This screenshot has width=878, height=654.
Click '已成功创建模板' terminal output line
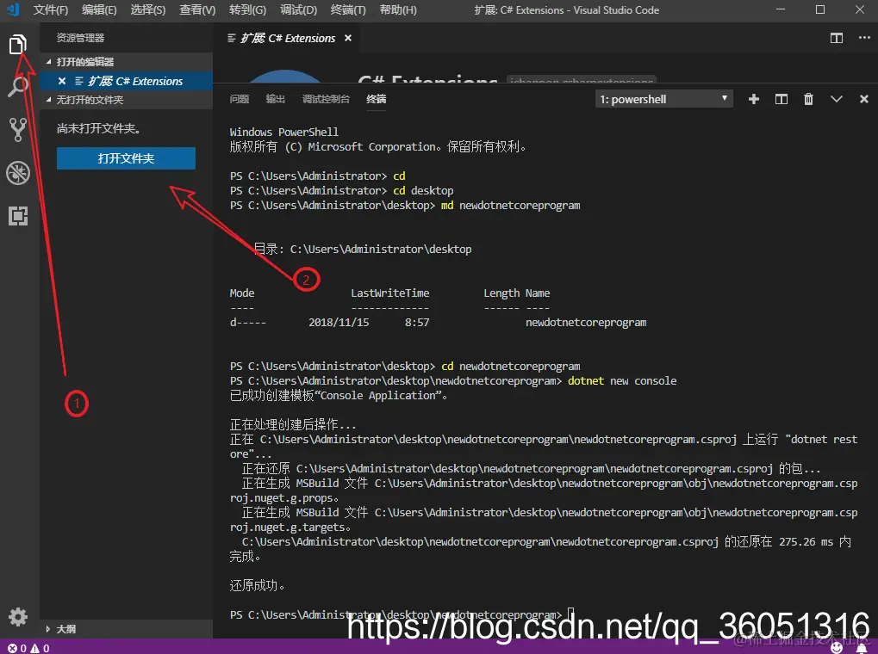pos(339,396)
